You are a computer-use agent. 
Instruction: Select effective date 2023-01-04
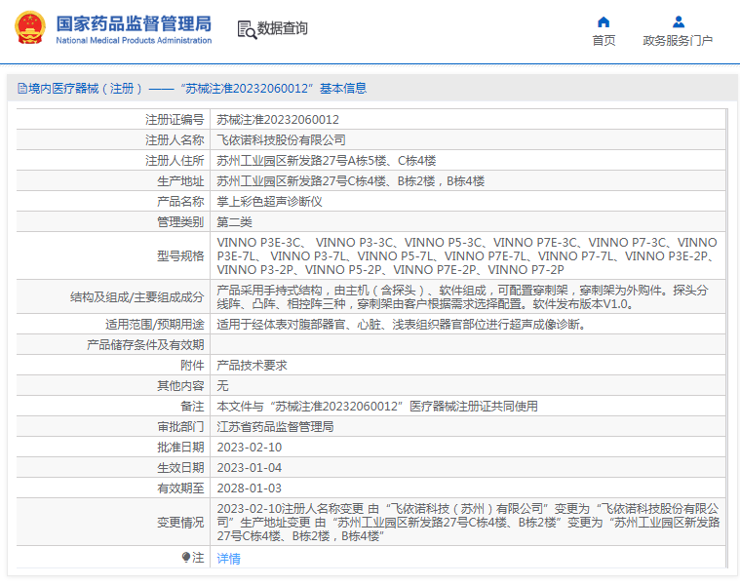point(250,468)
